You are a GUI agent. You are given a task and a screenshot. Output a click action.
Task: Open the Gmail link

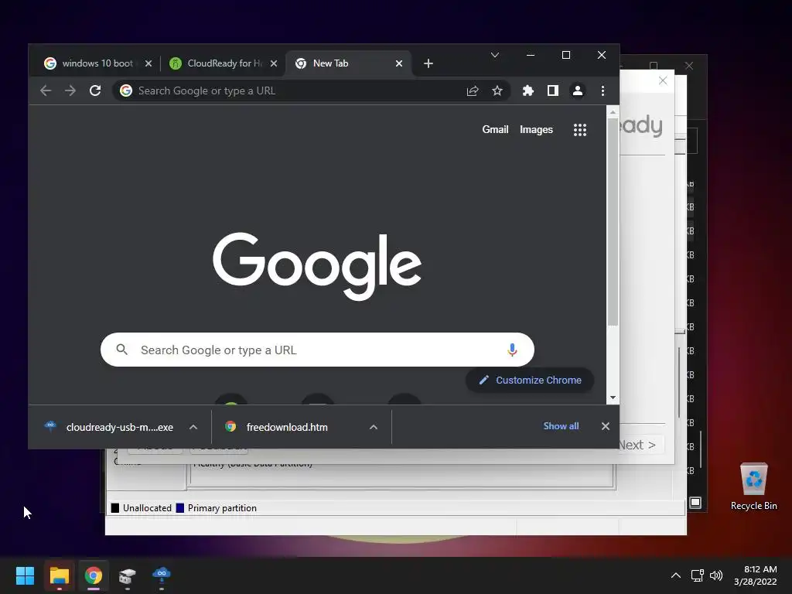[x=495, y=130]
